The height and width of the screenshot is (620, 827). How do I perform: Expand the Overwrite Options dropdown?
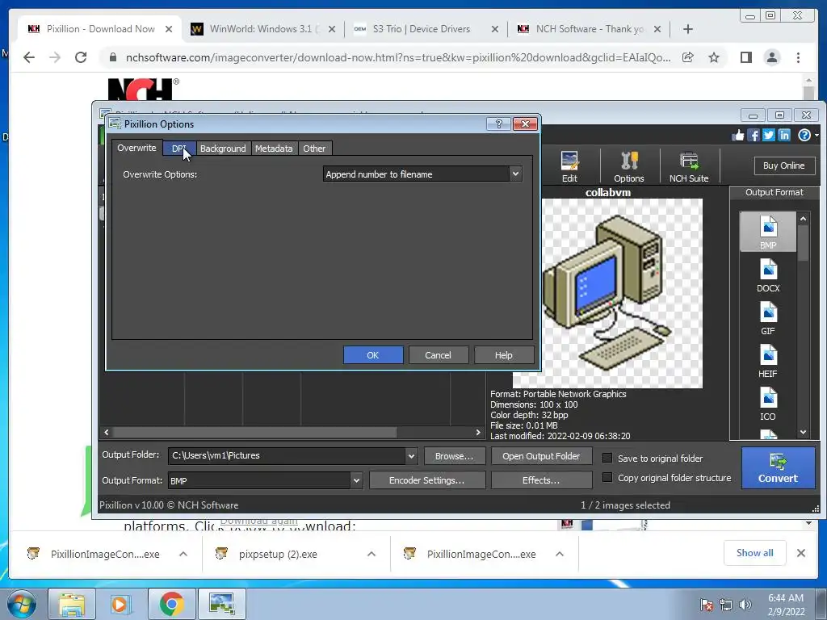[x=515, y=174]
